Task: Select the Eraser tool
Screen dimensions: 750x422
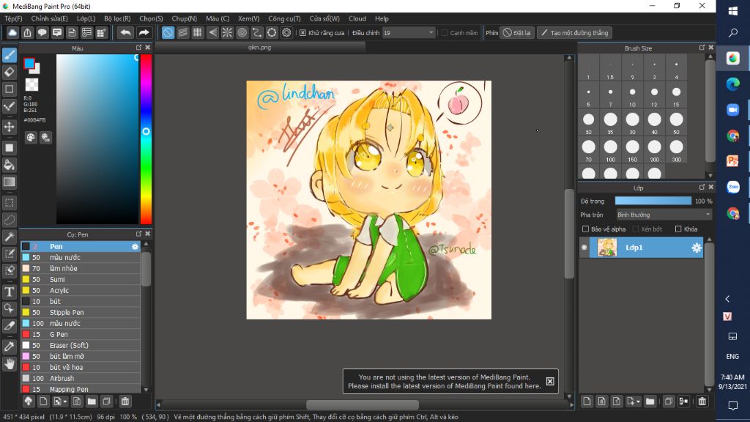Action: click(x=9, y=73)
